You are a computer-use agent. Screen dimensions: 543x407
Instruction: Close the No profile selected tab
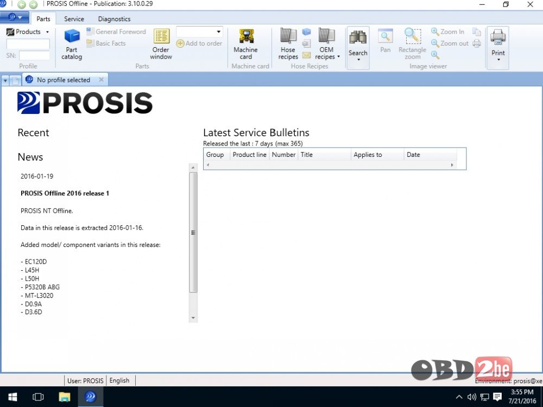[x=101, y=80]
